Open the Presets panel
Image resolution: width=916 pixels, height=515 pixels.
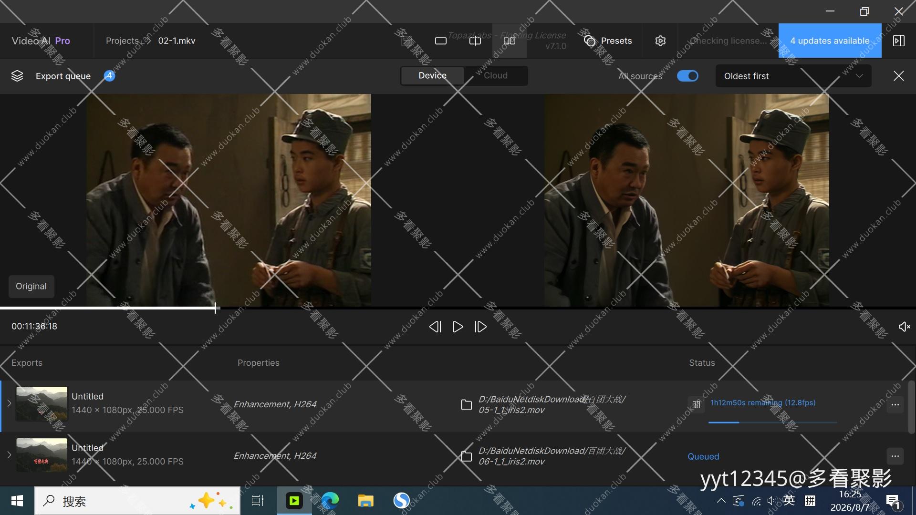pyautogui.click(x=608, y=41)
